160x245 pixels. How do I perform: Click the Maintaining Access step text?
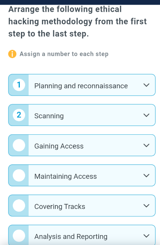(66, 177)
